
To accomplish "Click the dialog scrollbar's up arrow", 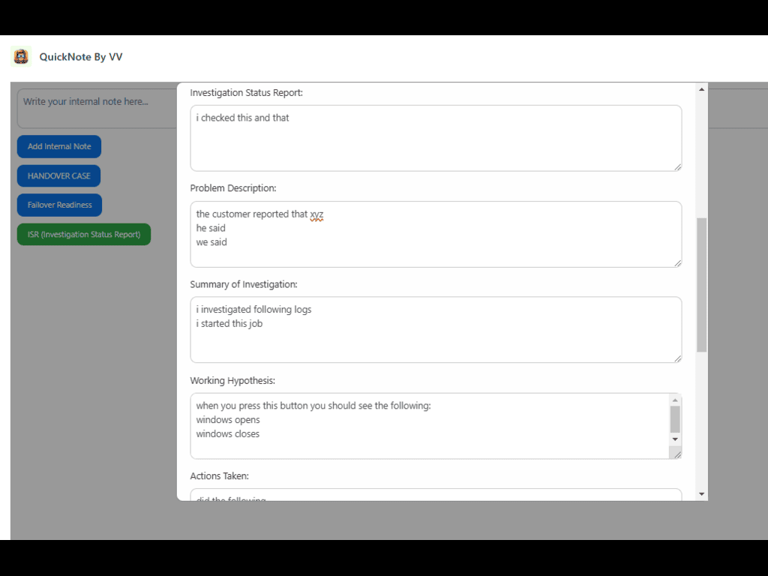I will coord(702,89).
